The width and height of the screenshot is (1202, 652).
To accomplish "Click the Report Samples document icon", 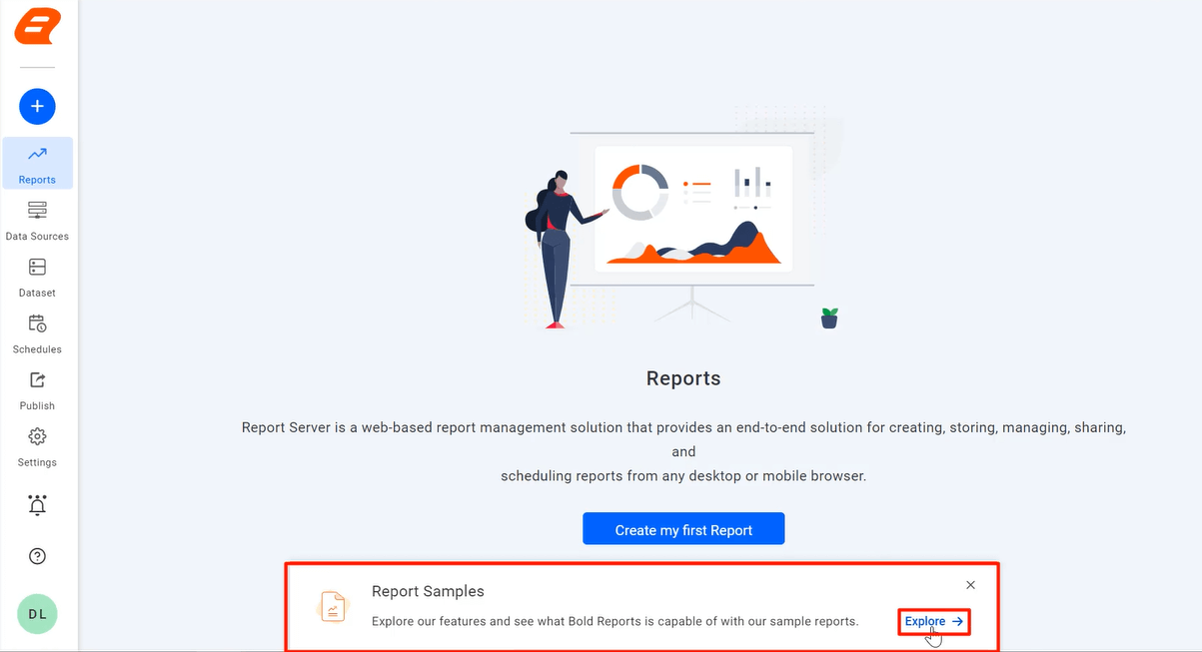I will [x=332, y=606].
